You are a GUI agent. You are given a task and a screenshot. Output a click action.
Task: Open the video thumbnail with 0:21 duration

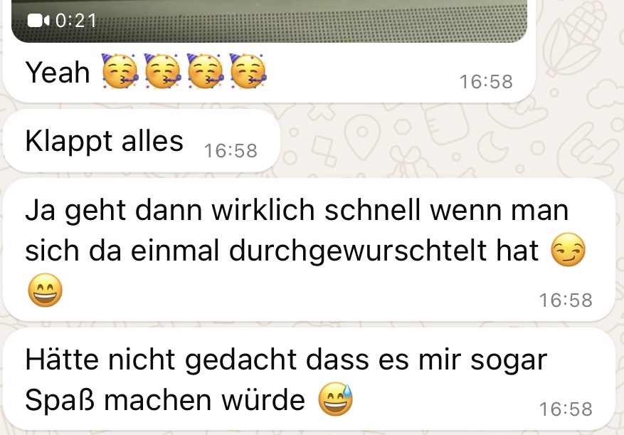270,21
